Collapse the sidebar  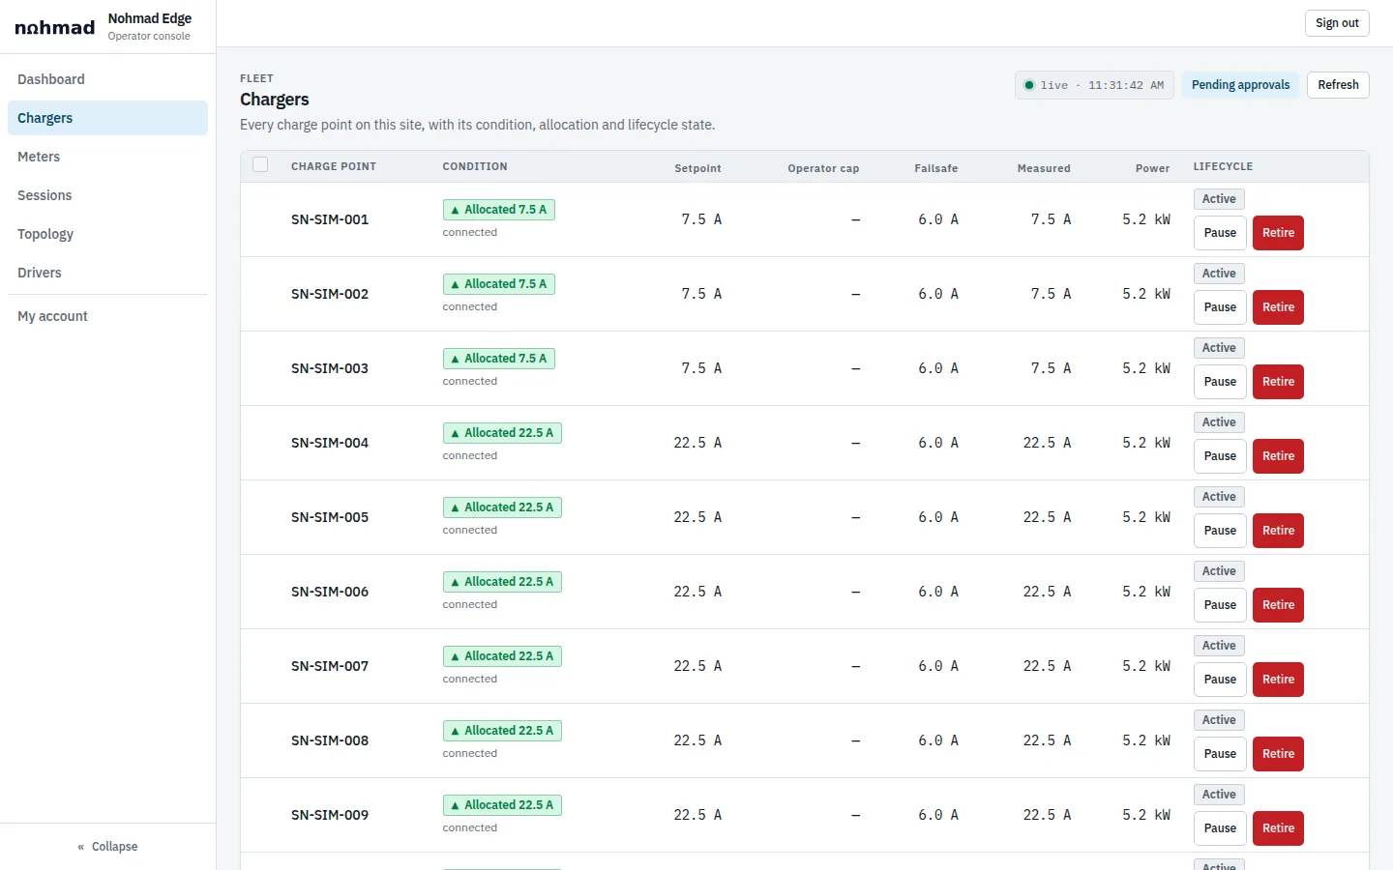pyautogui.click(x=107, y=847)
